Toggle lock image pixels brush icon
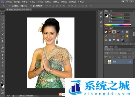 pyautogui.click(x=113, y=57)
